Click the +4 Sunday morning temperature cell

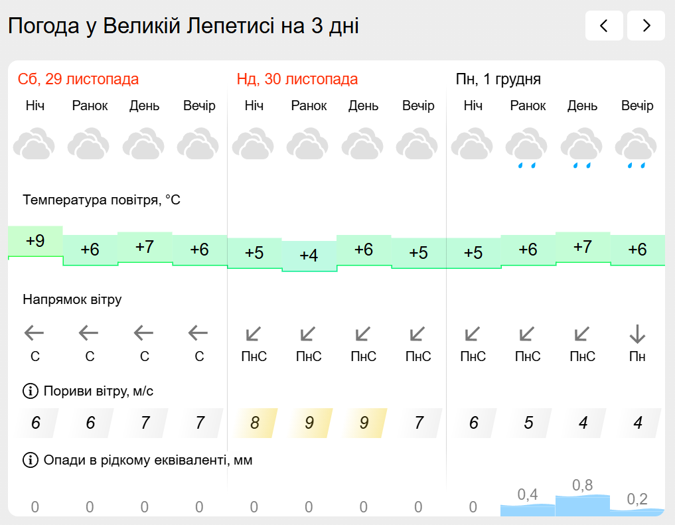[309, 256]
